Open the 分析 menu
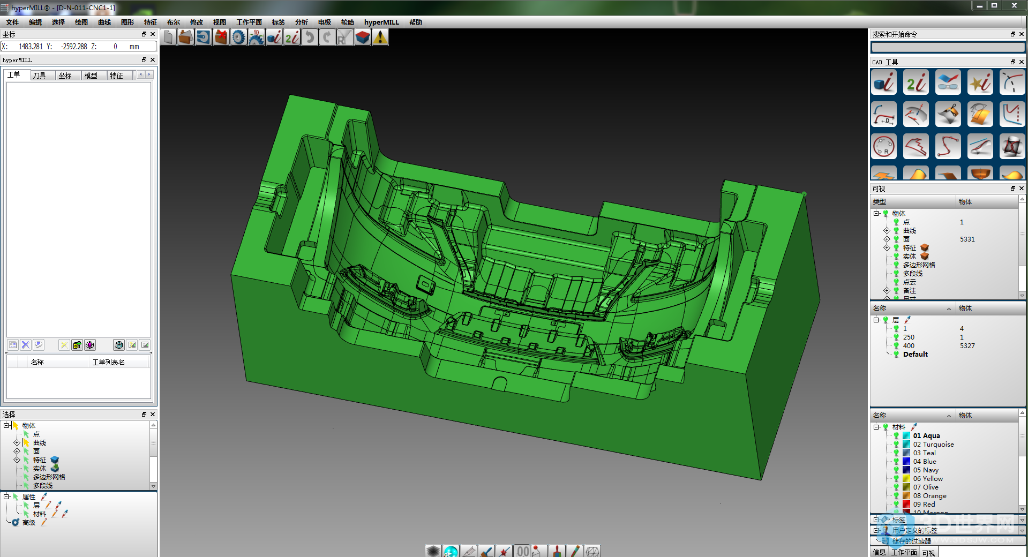This screenshot has width=1028, height=557. tap(302, 22)
